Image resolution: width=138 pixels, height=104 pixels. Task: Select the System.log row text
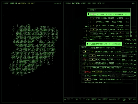pyautogui.click(x=103, y=44)
